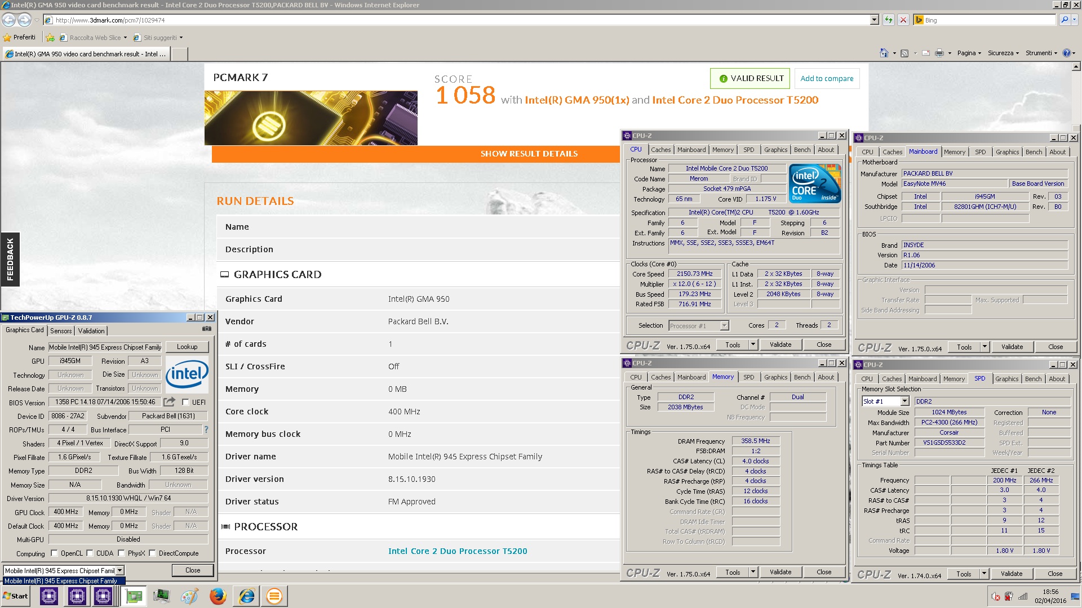This screenshot has width=1082, height=608.
Task: Open Bench tab in CPU-Z Mainboard window
Action: [x=1034, y=152]
